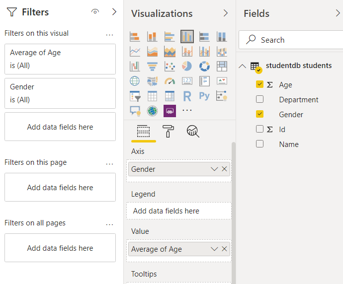Choose the donut chart visual
The image size is (343, 284).
point(204,66)
